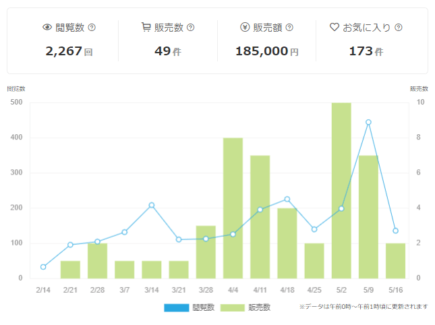
Task: Toggle the 販売数 series in chart legend
Action: coord(259,307)
